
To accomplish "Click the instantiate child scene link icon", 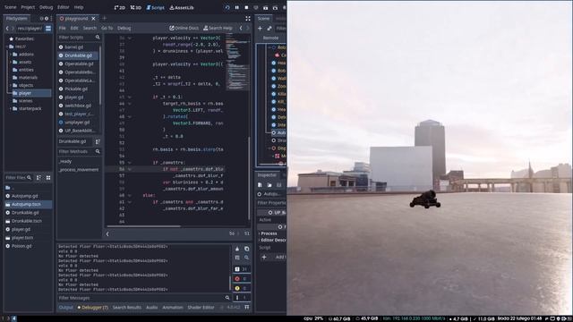I will click(269, 29).
